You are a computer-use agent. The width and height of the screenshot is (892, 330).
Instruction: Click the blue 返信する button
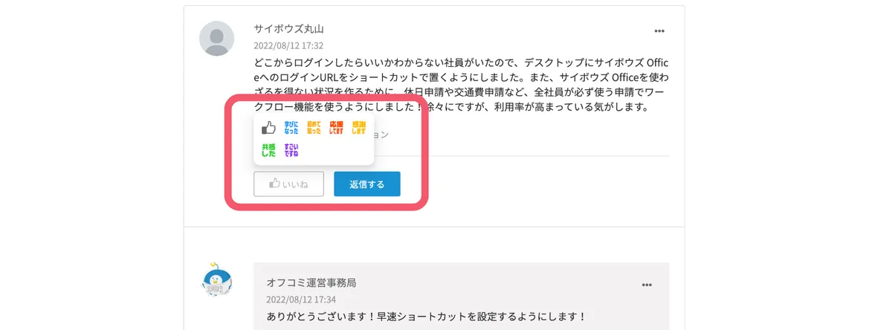point(366,184)
